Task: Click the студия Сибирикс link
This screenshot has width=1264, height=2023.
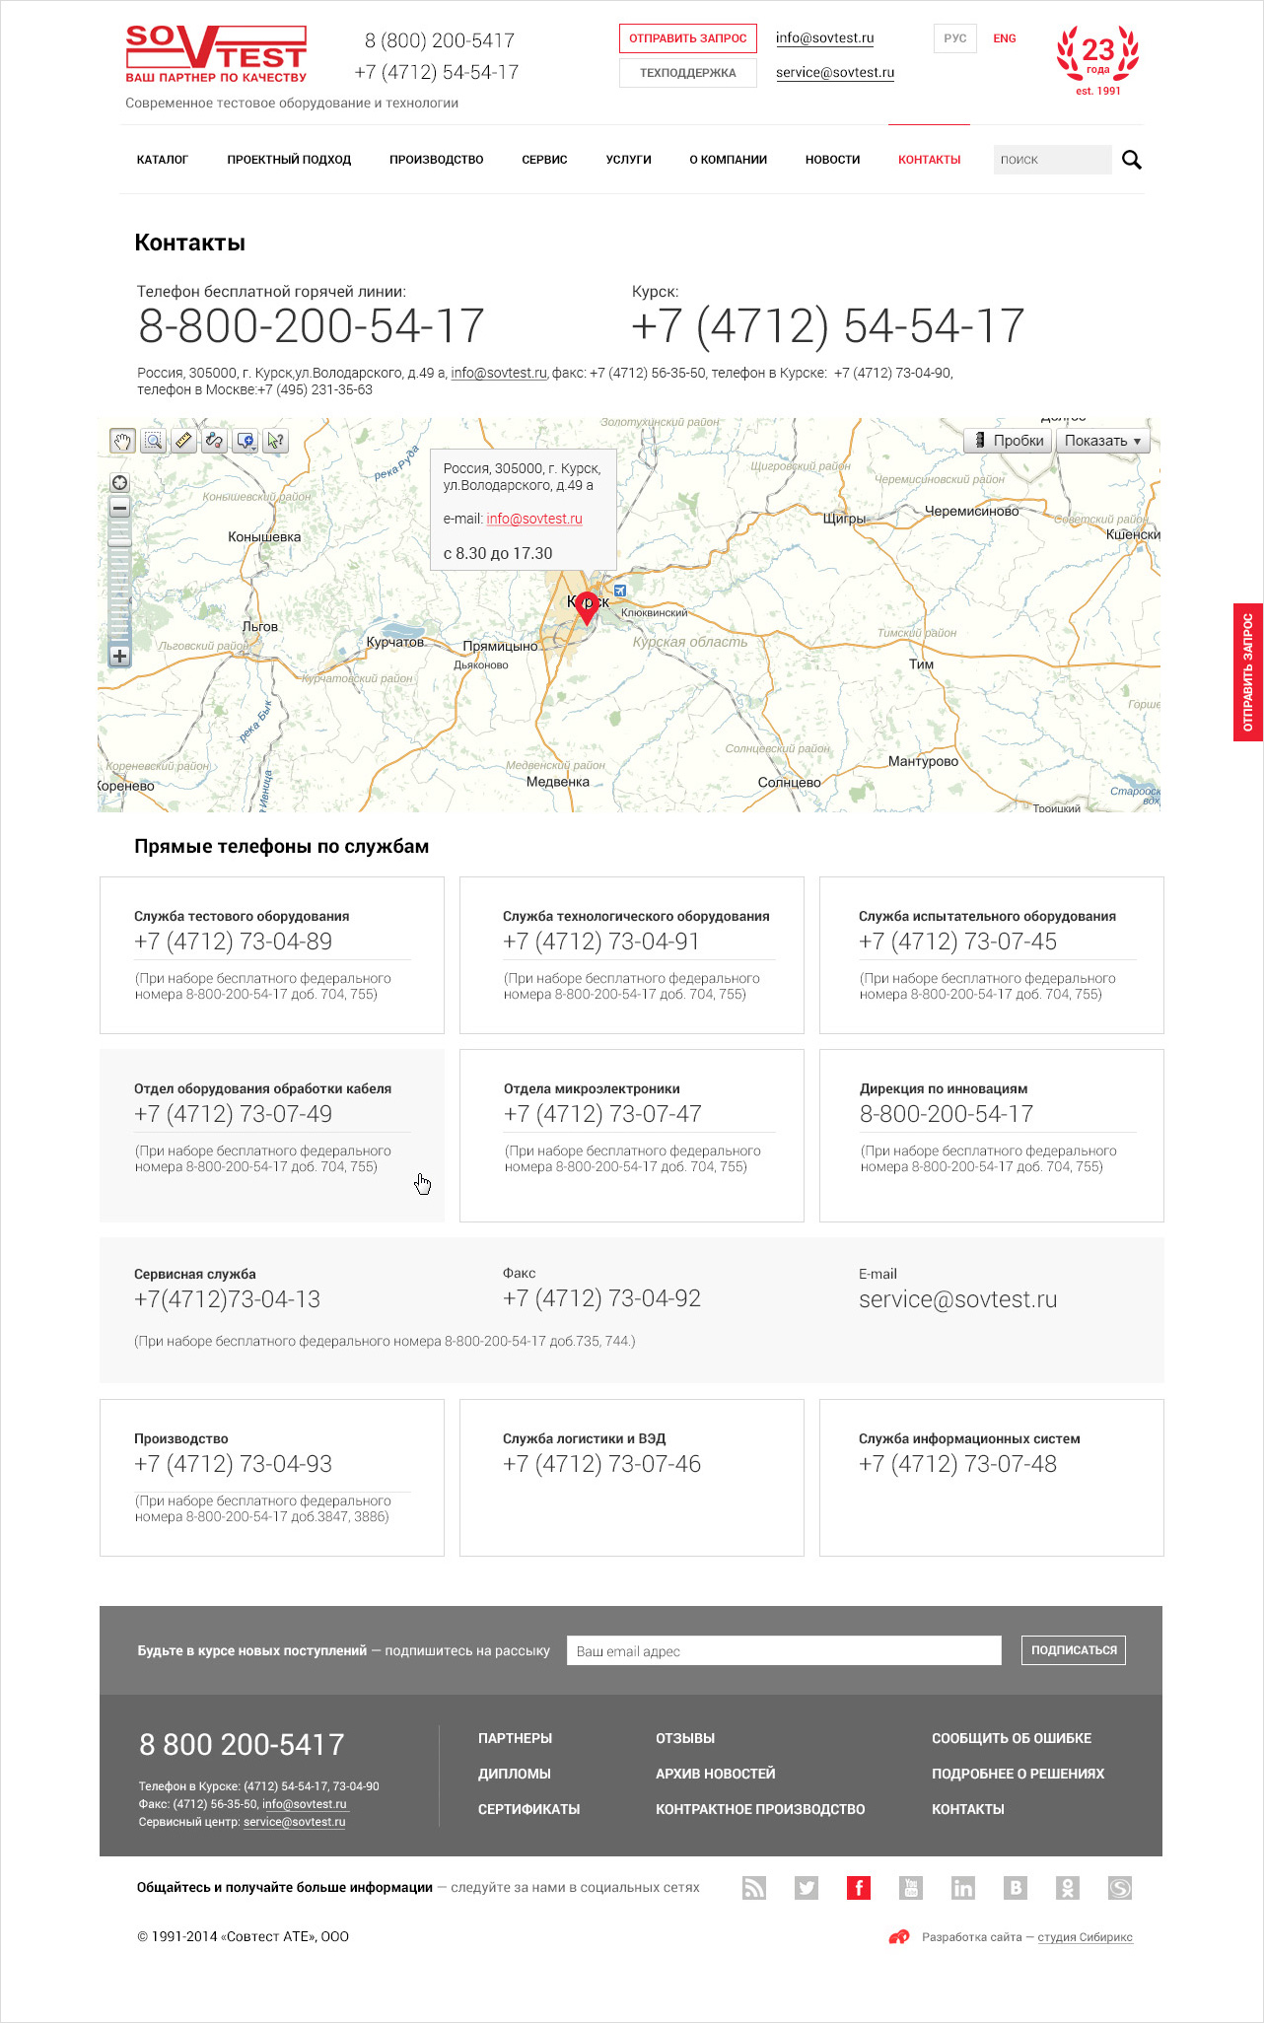Action: coord(1085,1937)
